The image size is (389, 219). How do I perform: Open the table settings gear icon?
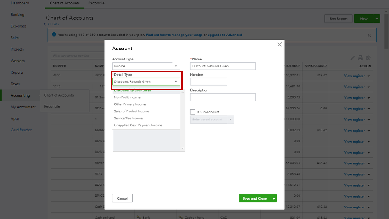pyautogui.click(x=368, y=58)
